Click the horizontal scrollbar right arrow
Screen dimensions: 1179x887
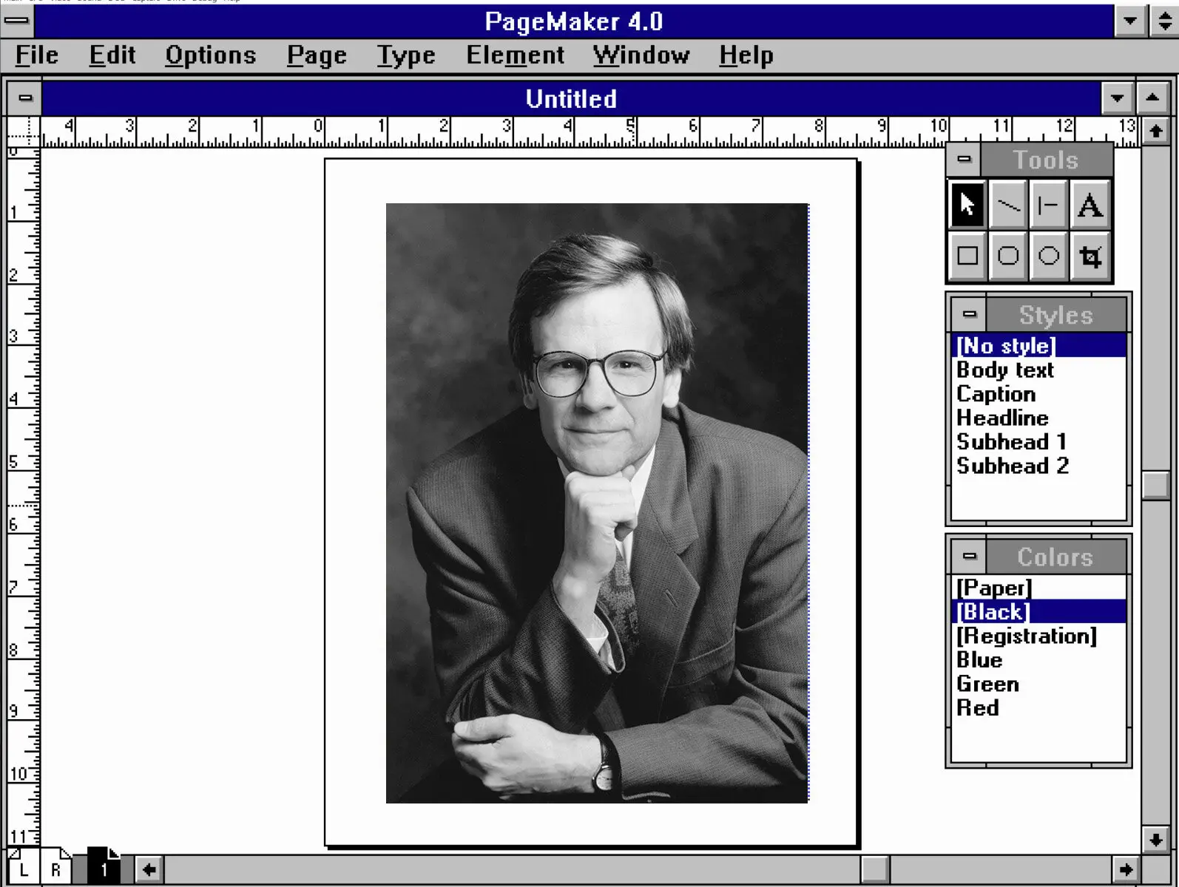point(1126,869)
